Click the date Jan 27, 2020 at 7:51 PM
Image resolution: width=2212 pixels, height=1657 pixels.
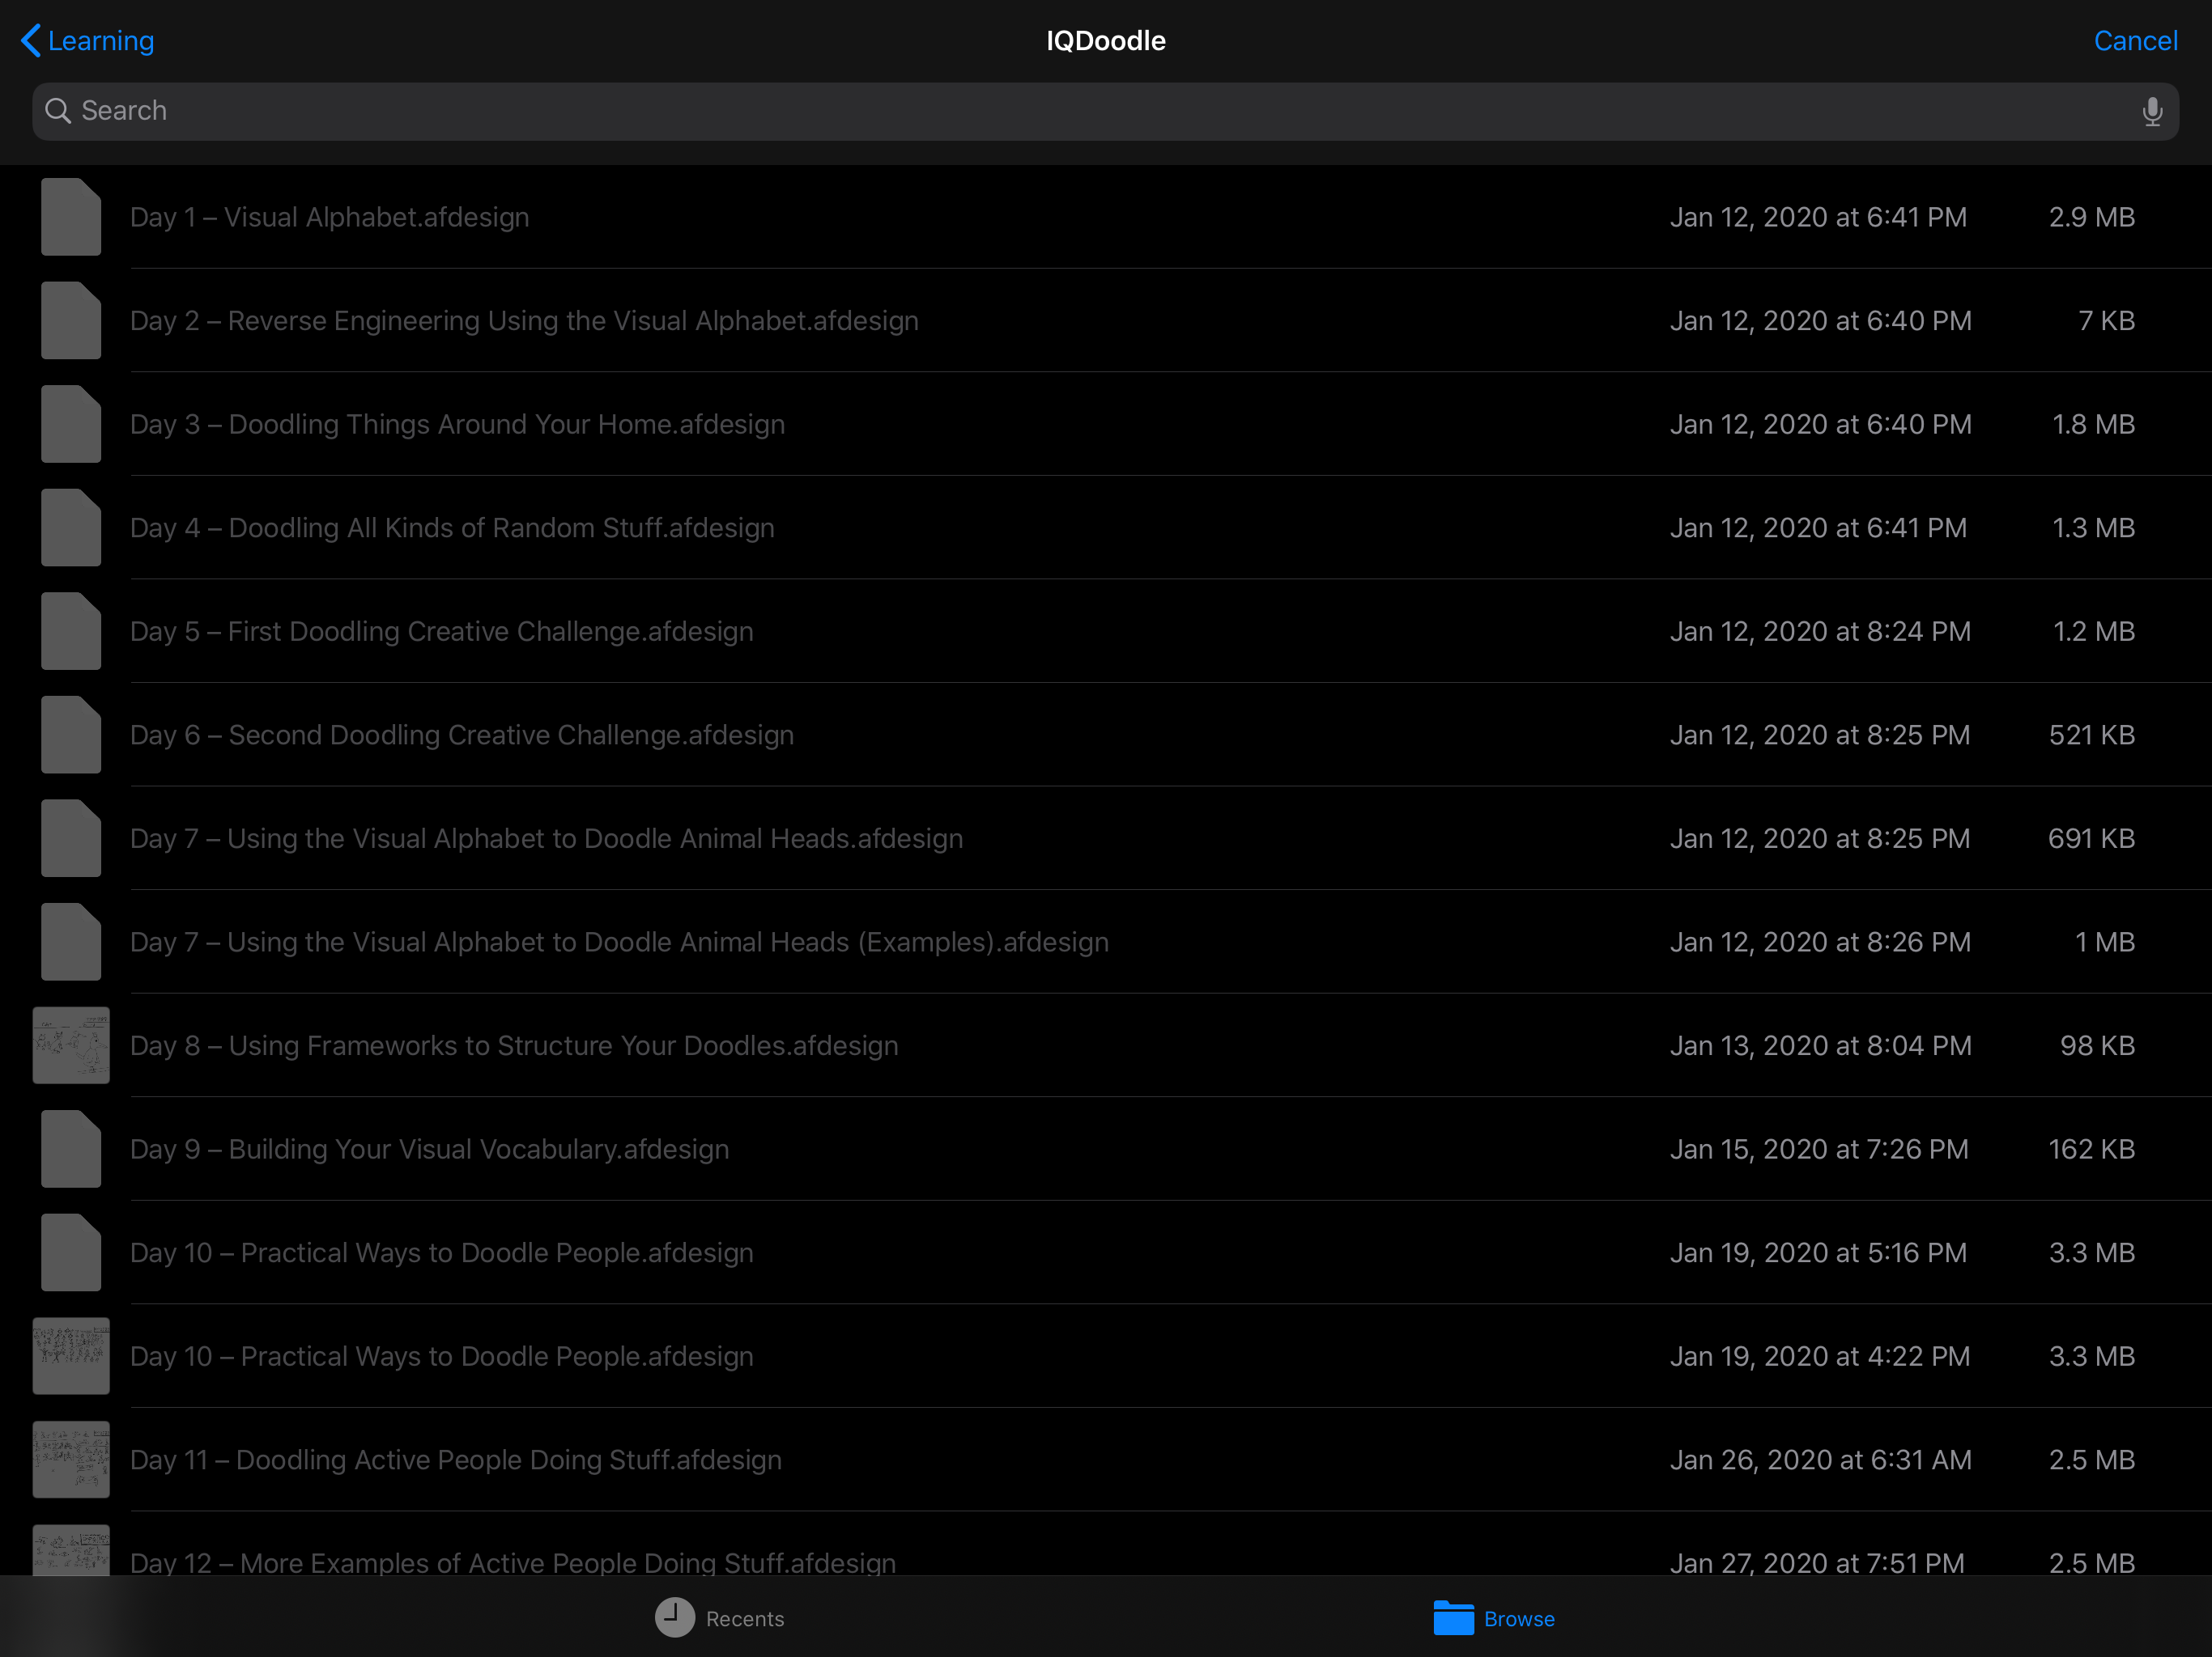[x=1817, y=1563]
